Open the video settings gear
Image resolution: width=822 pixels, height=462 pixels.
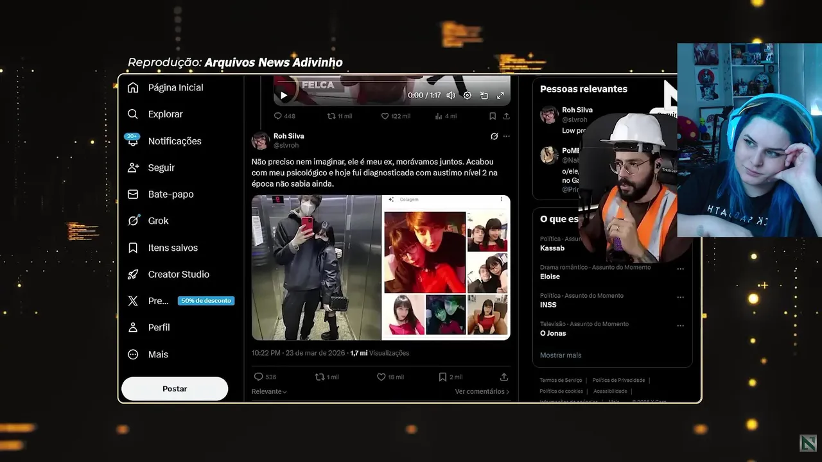pyautogui.click(x=468, y=96)
